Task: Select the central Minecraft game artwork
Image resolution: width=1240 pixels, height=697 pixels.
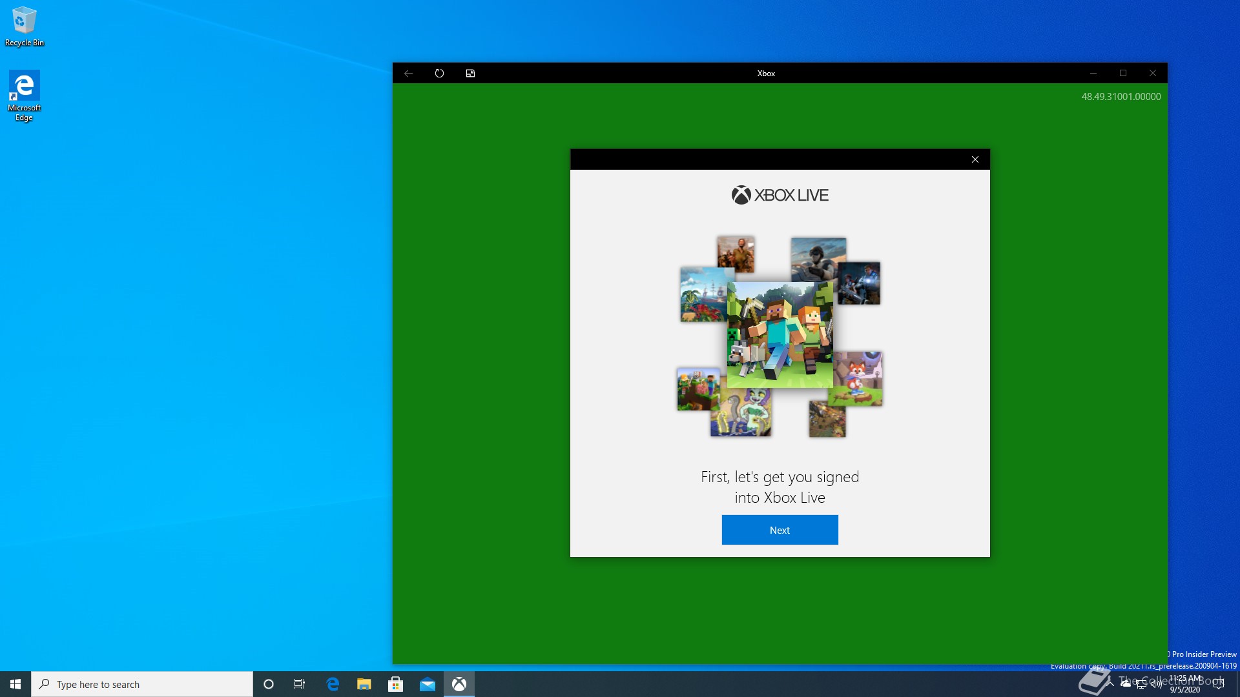Action: [780, 334]
